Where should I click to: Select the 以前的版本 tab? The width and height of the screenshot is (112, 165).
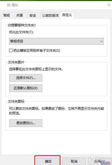(50, 15)
